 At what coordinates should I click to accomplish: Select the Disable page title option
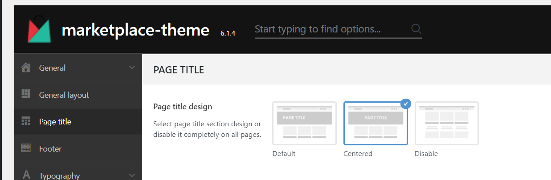click(447, 123)
